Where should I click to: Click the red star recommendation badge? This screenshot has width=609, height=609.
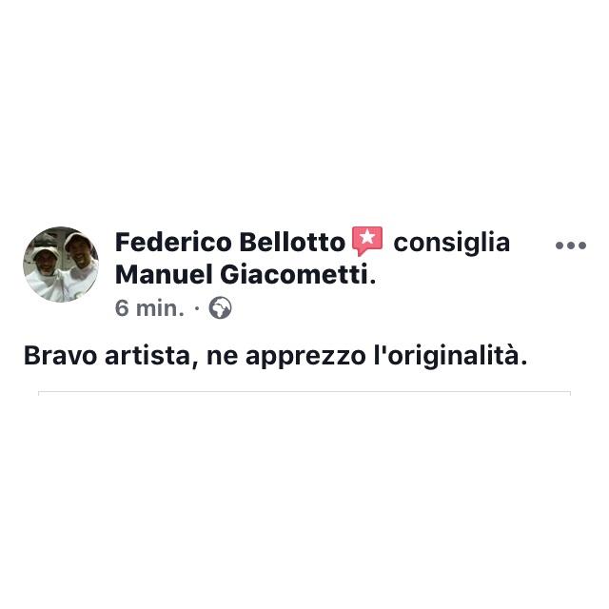[x=367, y=241]
